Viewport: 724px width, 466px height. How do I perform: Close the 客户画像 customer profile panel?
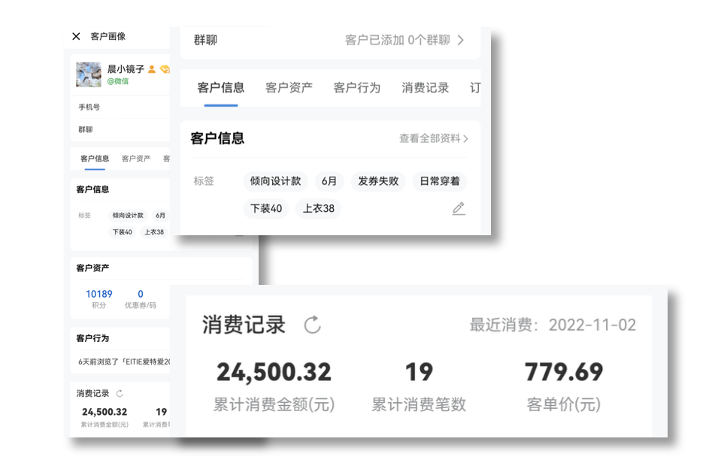76,36
